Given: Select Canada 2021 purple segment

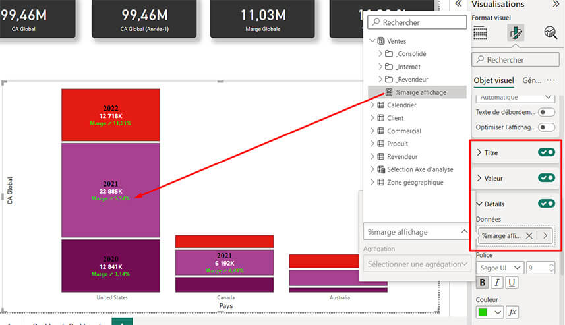Looking at the screenshot, I should coord(225,262).
